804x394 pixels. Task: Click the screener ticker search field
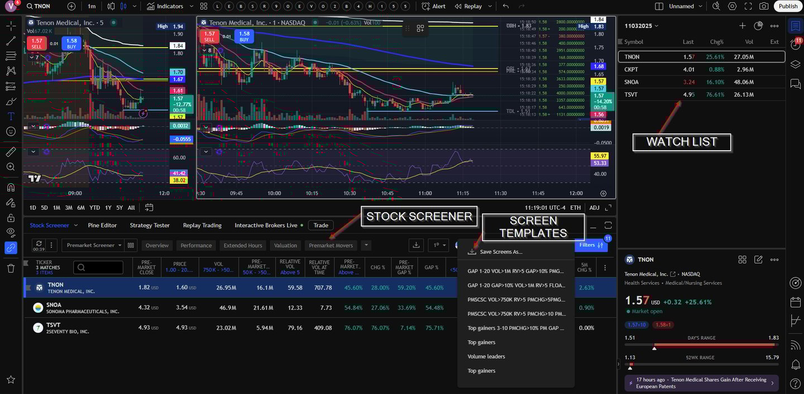(x=98, y=268)
